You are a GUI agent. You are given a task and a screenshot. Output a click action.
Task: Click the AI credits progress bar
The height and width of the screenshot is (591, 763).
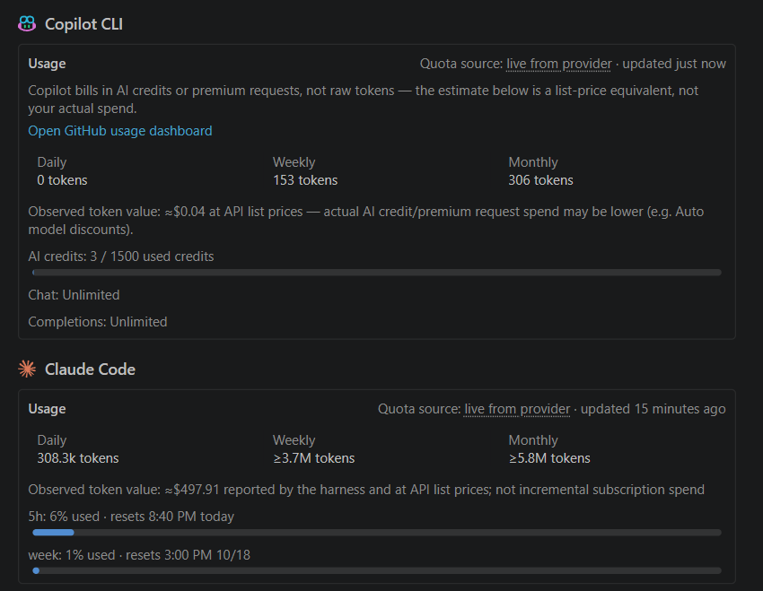coord(377,273)
